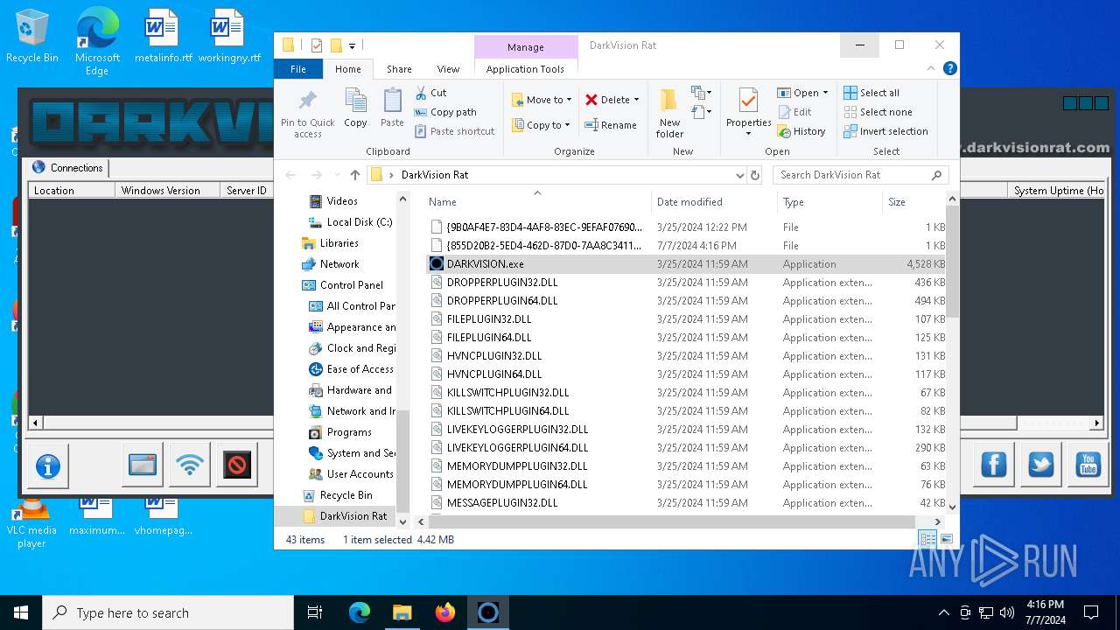
Task: Open the Copy to dropdown
Action: [x=542, y=125]
